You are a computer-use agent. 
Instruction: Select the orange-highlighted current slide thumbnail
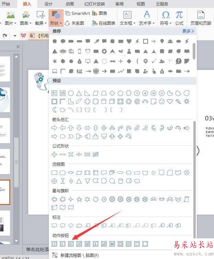click(x=5, y=192)
